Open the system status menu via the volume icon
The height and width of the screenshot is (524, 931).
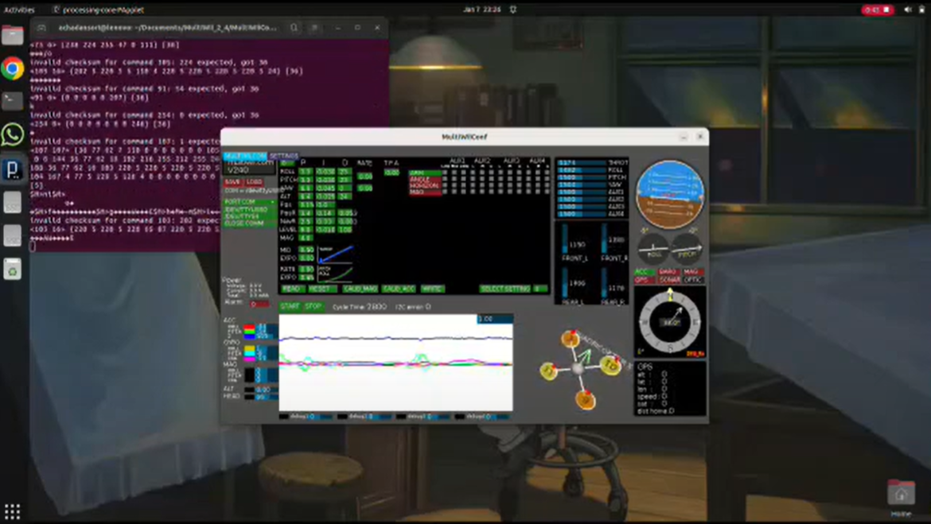click(908, 10)
